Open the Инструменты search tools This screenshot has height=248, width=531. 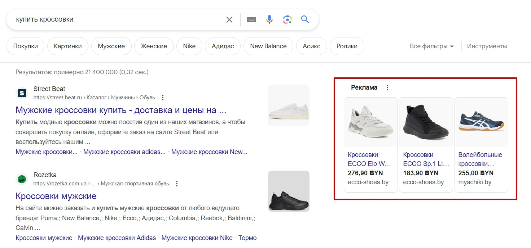coord(487,46)
